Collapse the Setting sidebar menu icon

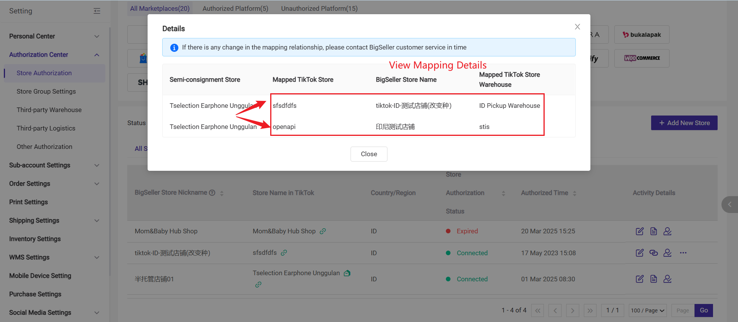[97, 11]
